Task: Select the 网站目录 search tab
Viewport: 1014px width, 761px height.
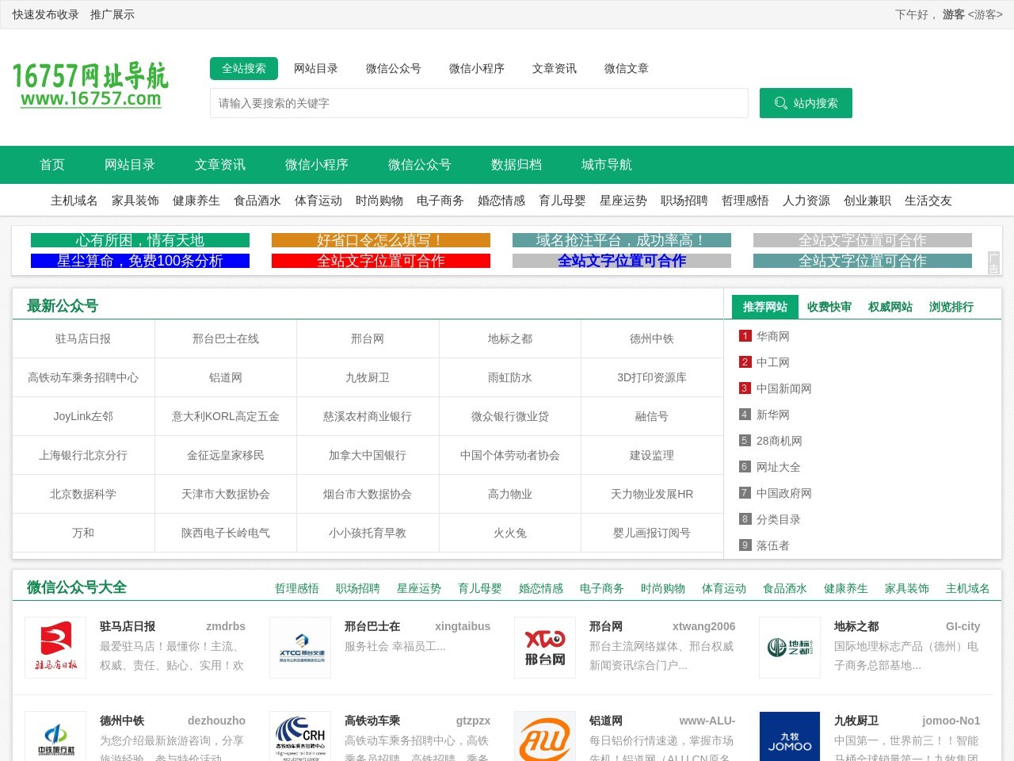Action: pos(316,68)
